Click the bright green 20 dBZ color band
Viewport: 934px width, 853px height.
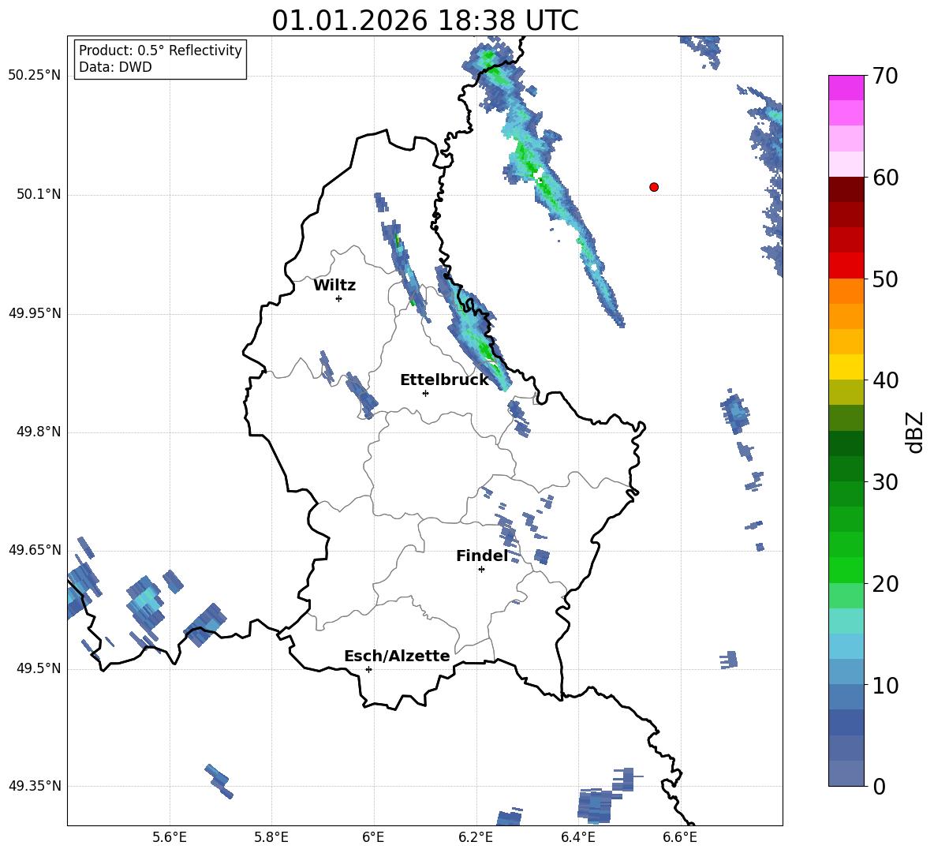[846, 570]
